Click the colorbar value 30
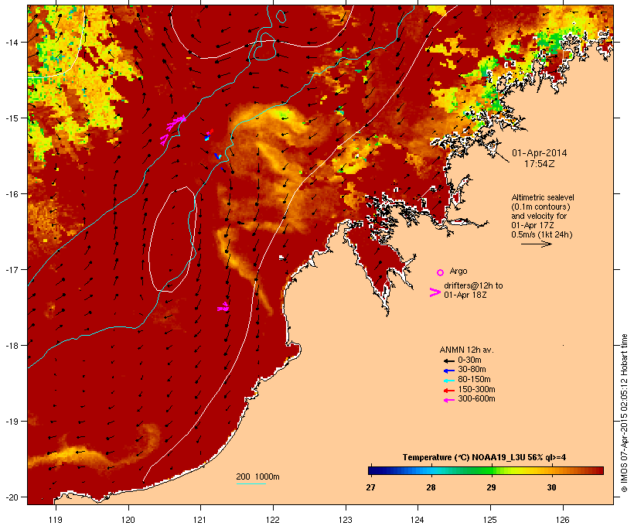 (551, 487)
